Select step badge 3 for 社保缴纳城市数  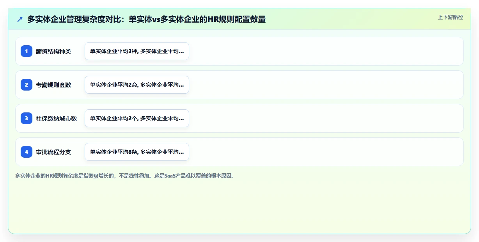[x=27, y=118]
